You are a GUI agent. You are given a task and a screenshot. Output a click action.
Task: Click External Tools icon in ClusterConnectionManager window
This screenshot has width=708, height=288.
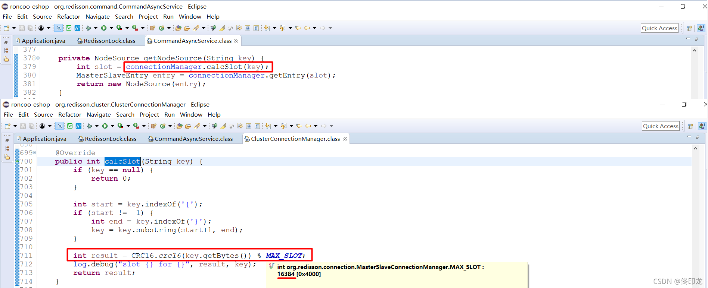click(x=136, y=126)
